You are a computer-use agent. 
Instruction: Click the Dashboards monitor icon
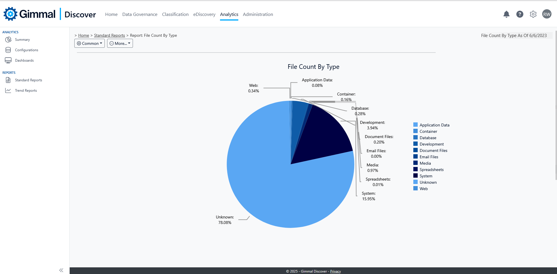tap(8, 60)
